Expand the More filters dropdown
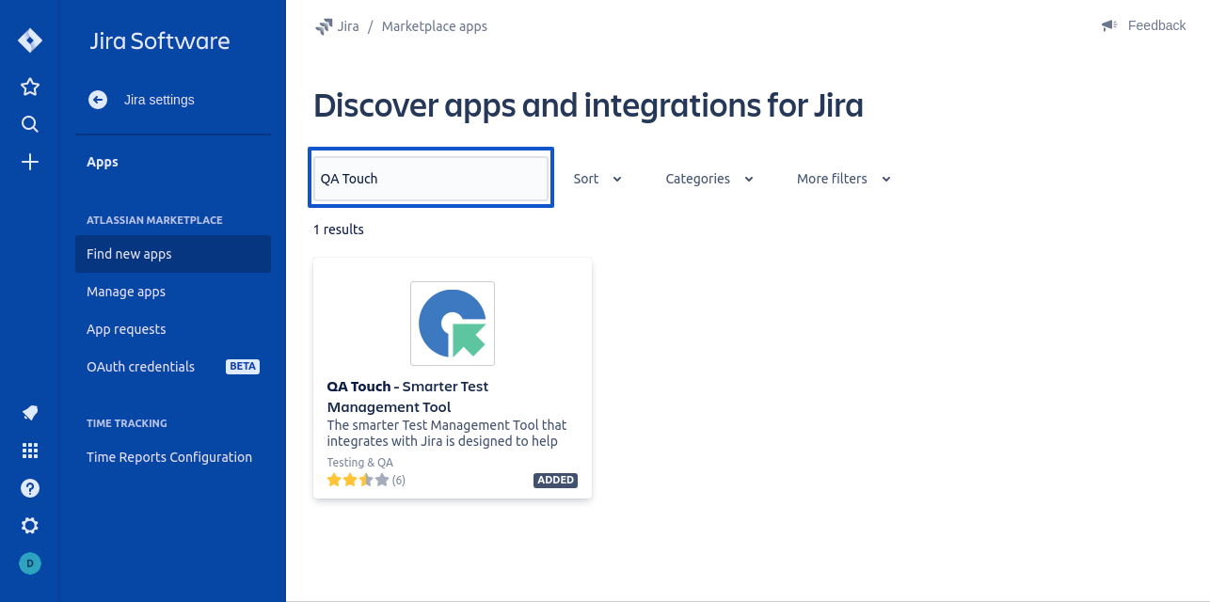1210x602 pixels. (x=843, y=179)
